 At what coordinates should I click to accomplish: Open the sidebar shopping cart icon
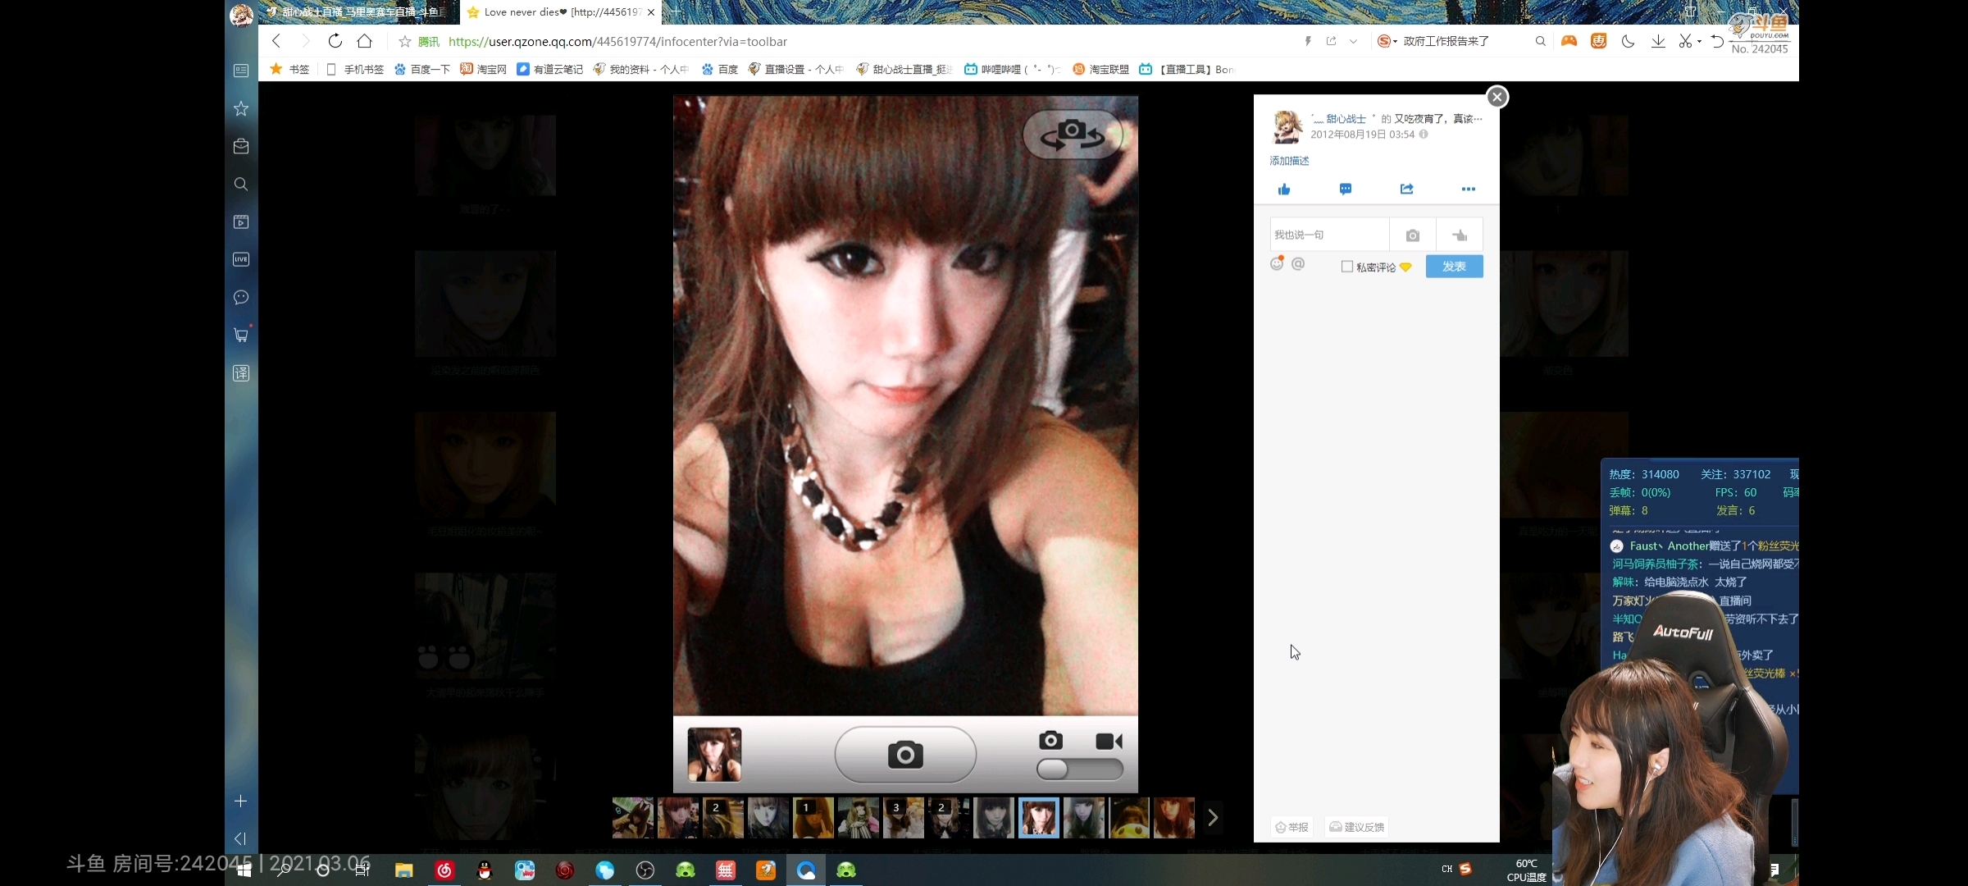click(241, 335)
